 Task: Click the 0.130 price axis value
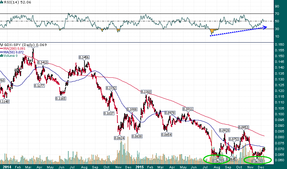[x=280, y=79]
